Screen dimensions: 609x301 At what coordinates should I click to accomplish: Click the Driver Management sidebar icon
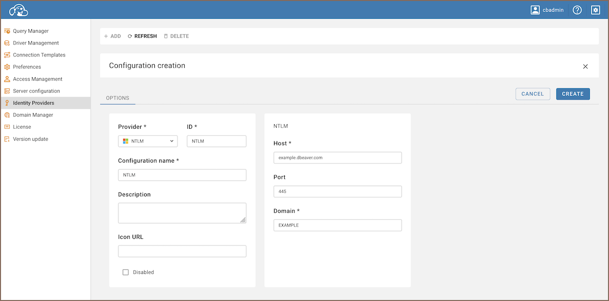7,43
